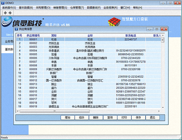Click the 退出 button
This screenshot has height=140, width=182.
point(153,117)
